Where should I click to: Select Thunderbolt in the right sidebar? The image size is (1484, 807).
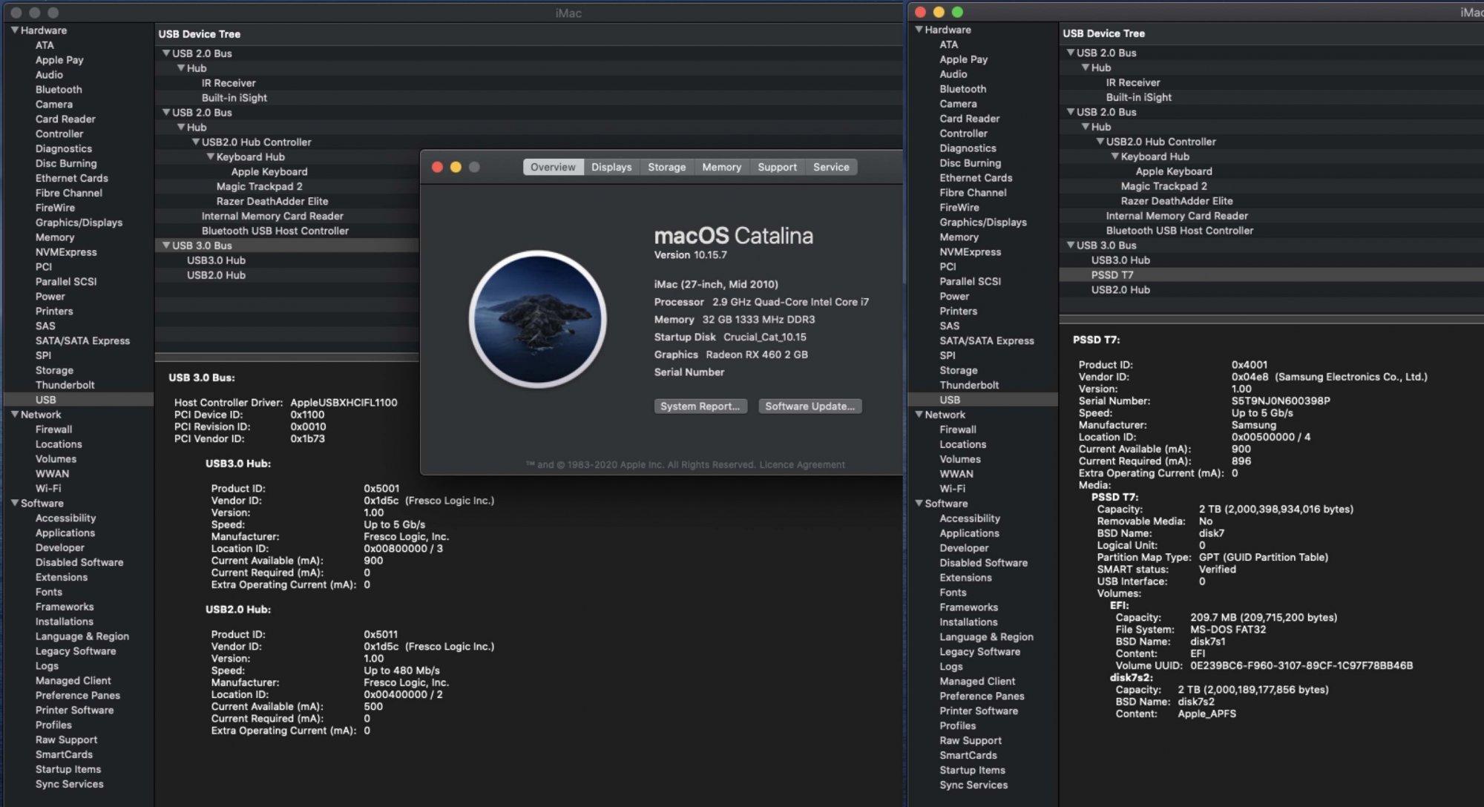tap(968, 385)
